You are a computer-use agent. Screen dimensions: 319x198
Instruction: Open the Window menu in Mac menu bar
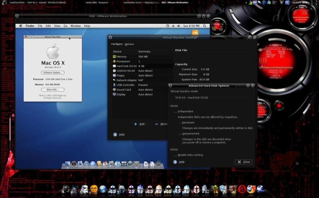tap(75, 26)
